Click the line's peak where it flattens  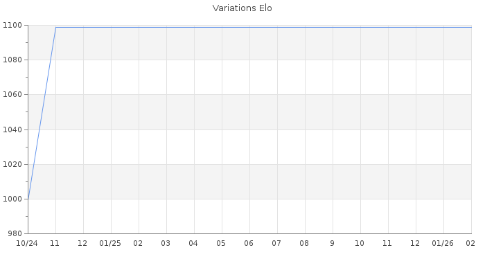(55, 28)
